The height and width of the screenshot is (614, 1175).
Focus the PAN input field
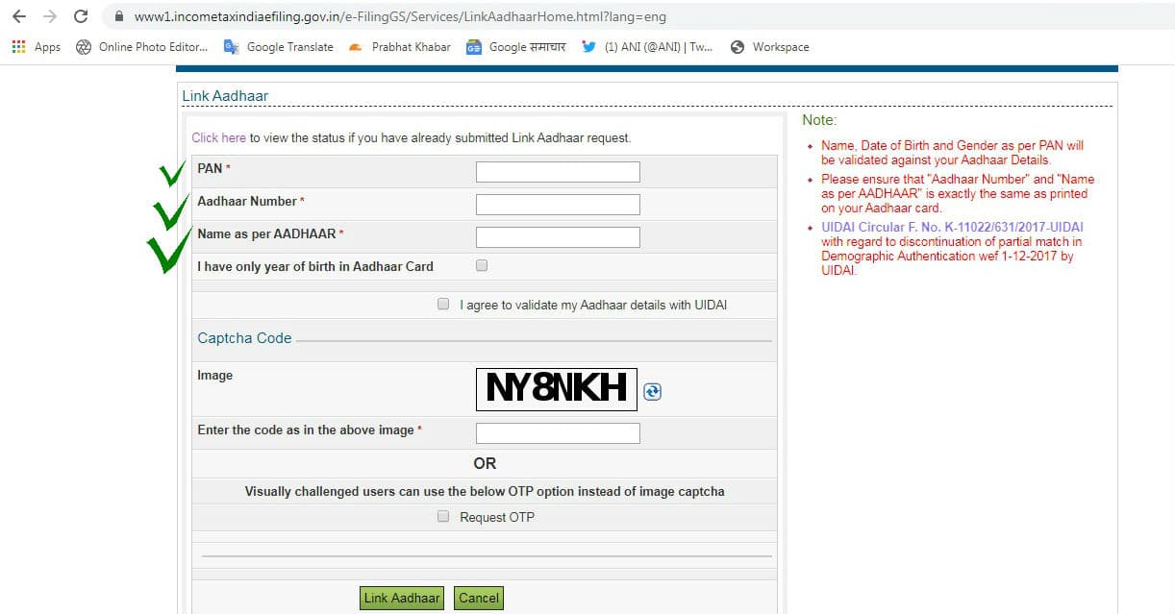pyautogui.click(x=558, y=172)
